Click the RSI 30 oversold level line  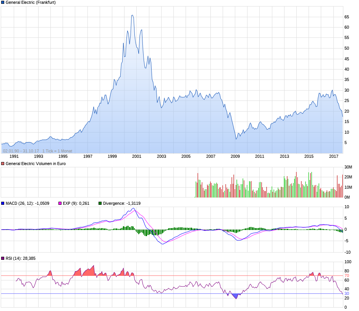[x=172, y=293]
